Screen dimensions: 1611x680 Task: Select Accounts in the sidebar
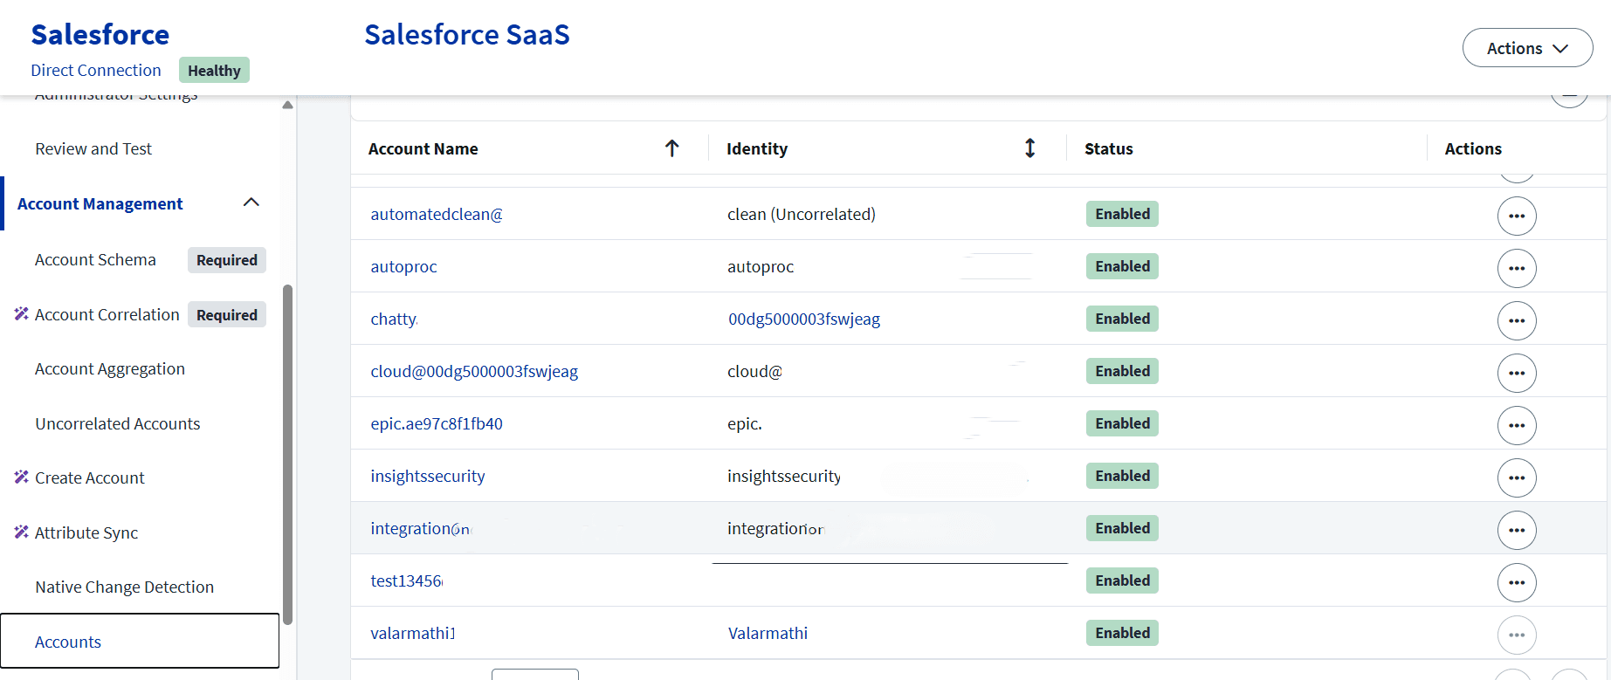(140, 641)
